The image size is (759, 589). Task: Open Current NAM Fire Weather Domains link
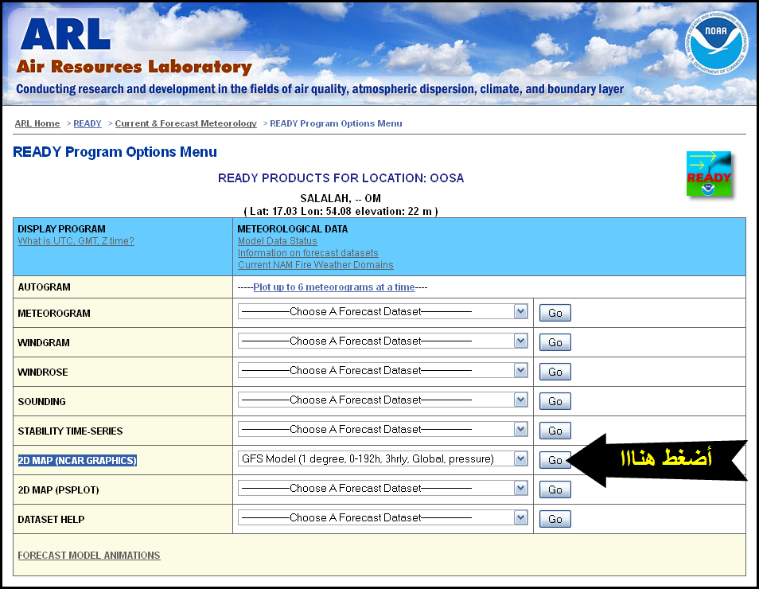coord(316,265)
